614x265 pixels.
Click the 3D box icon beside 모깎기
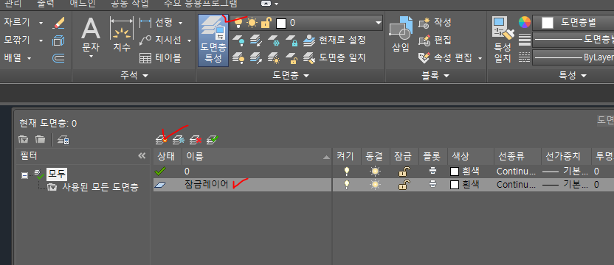(58, 40)
